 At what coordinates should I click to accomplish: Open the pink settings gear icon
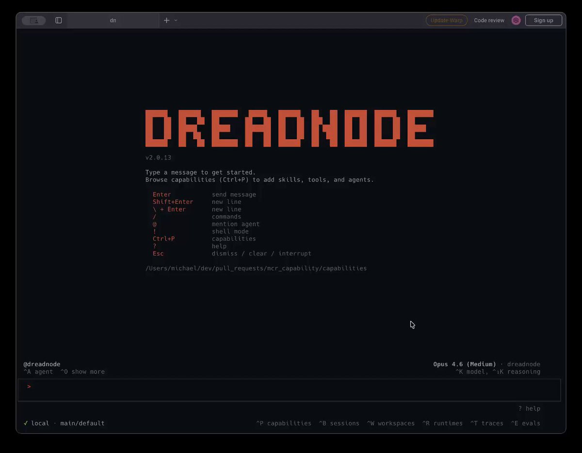[x=516, y=20]
